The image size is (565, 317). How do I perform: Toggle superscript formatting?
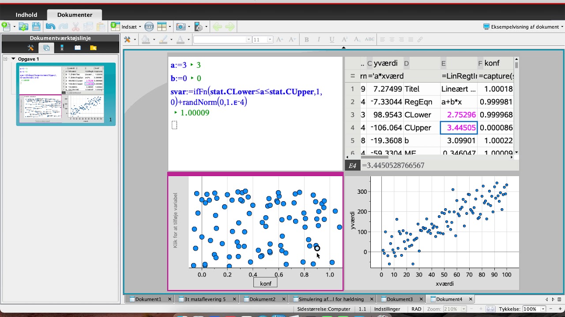point(344,40)
